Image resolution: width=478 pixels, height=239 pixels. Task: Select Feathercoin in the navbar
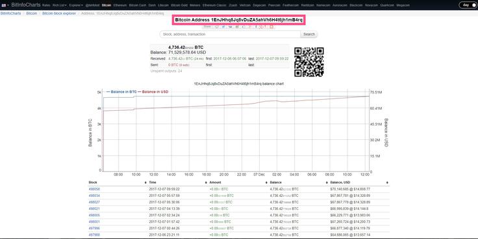tap(290, 5)
